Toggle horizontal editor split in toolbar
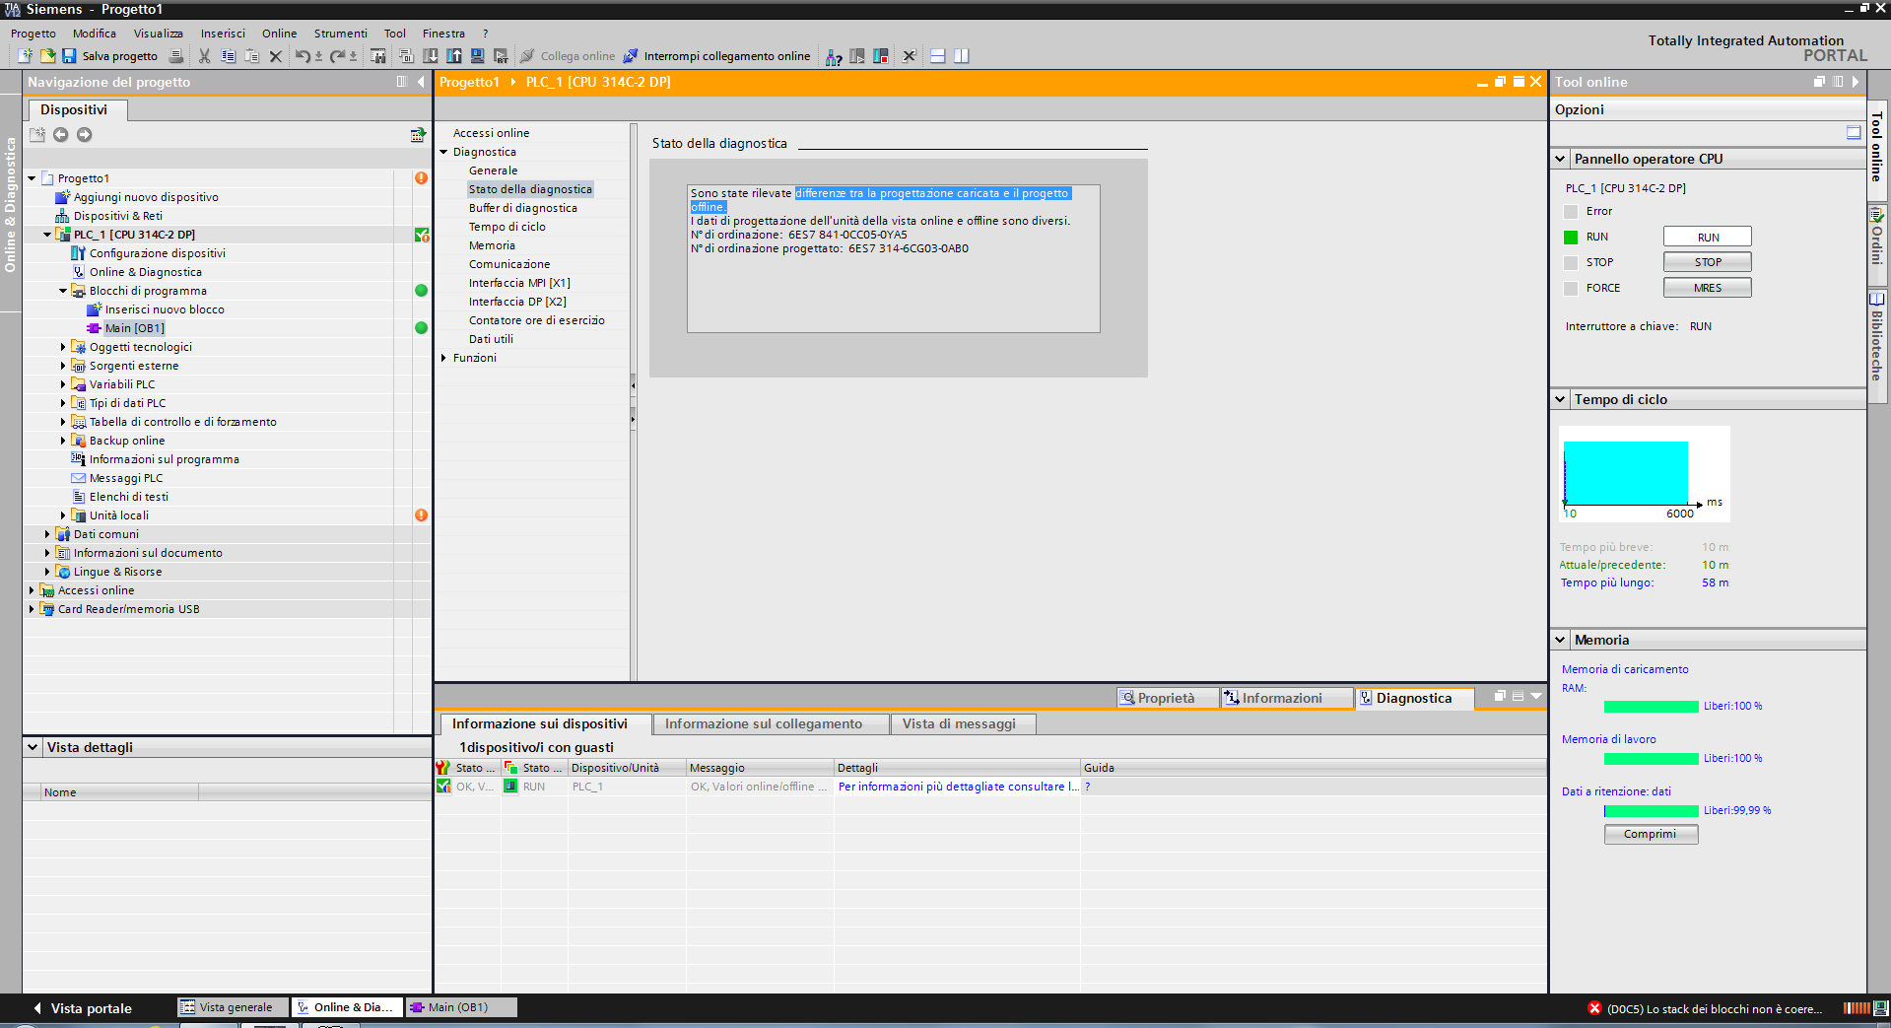1891x1028 pixels. 938,56
